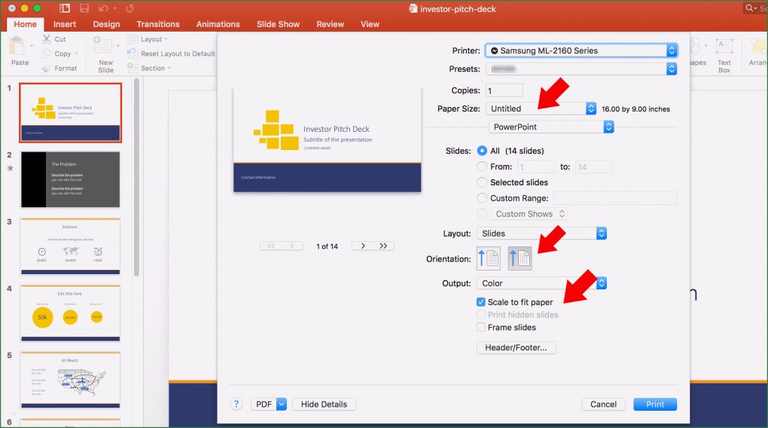Screen dimensions: 768x428
Task: Click the star icon under slide 2
Action: click(9, 168)
